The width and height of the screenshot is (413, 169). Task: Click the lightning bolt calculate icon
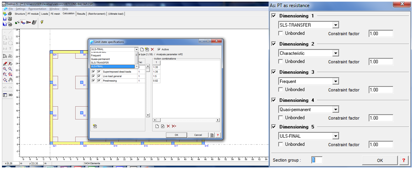coord(42,22)
